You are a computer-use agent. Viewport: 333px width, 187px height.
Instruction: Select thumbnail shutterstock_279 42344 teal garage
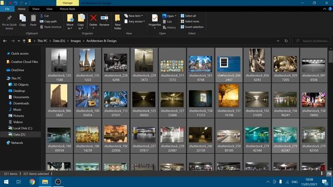[x=257, y=136]
